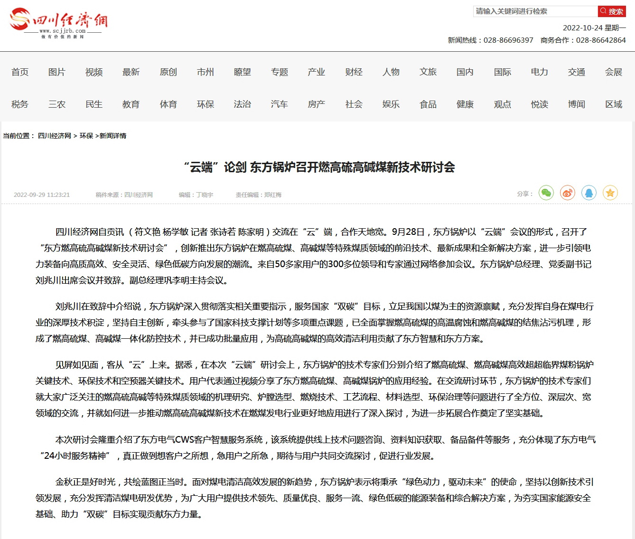Select the 会展 exhibitions menu item
This screenshot has height=539, width=635.
614,72
